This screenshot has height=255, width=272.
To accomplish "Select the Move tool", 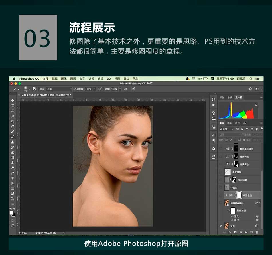I will (13, 101).
